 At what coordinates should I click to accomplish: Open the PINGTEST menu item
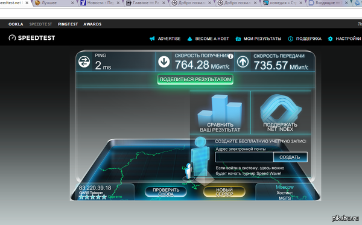click(68, 24)
